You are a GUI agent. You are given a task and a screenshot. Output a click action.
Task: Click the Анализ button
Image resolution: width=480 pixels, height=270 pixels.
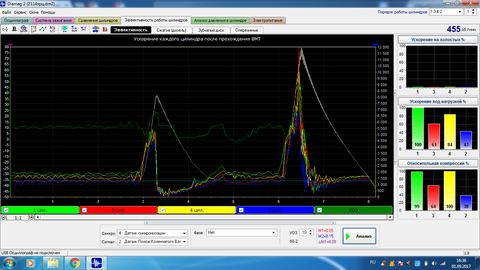359,236
